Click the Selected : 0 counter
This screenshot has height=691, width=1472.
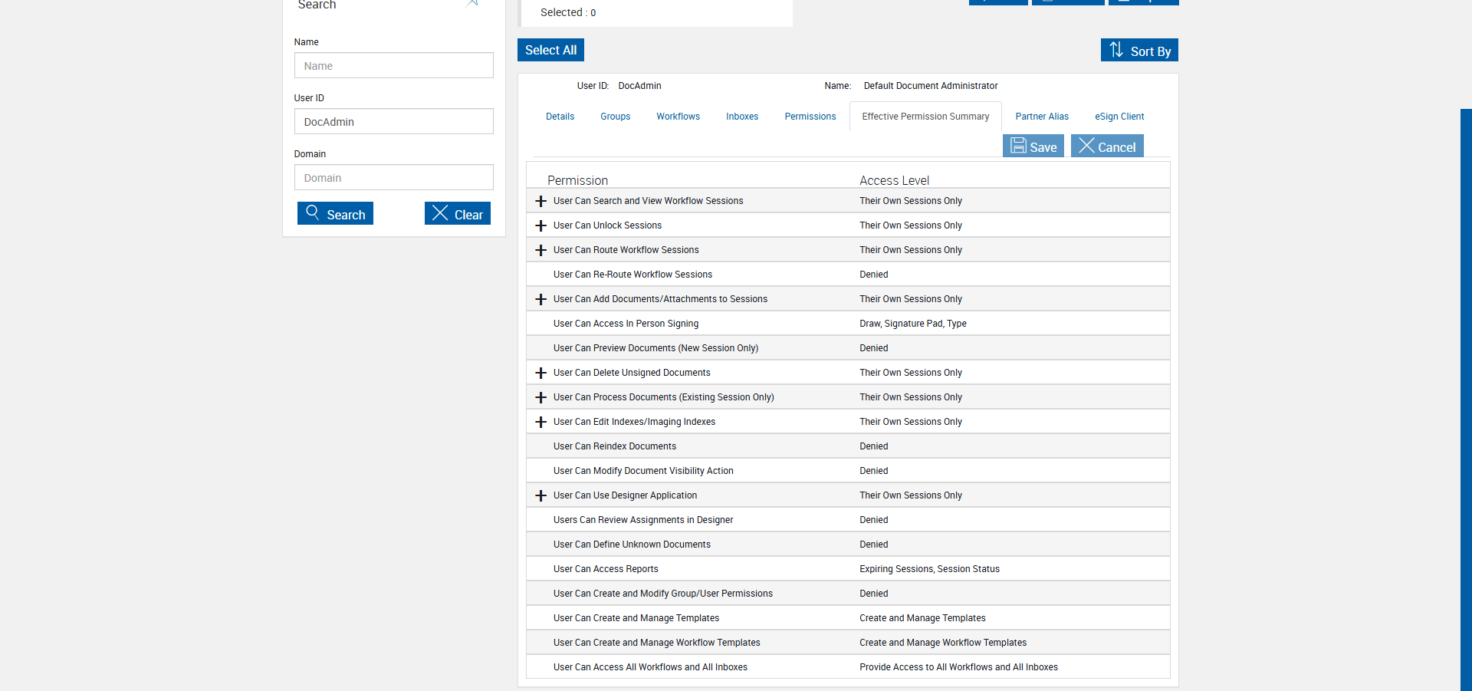tap(568, 12)
